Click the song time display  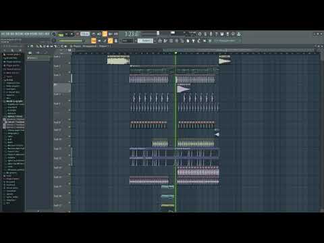point(132,34)
